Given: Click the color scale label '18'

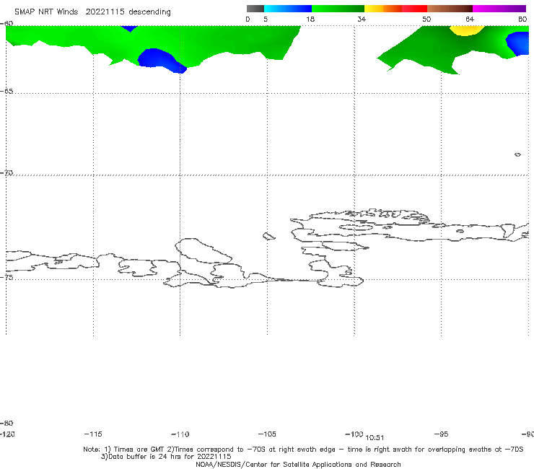Looking at the screenshot, I should point(310,19).
